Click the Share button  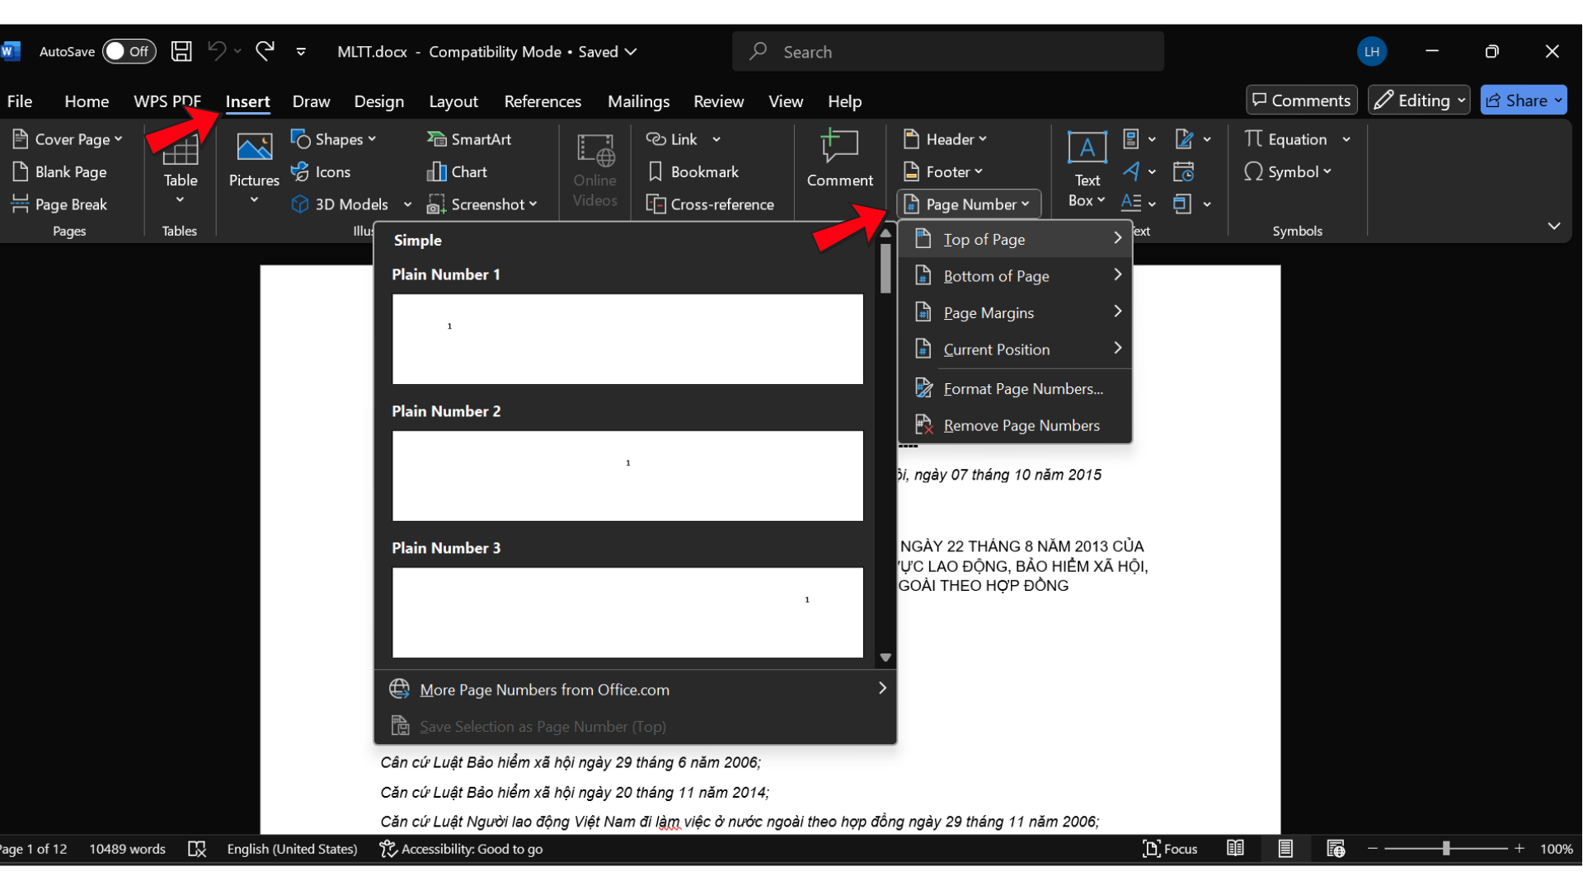(x=1524, y=100)
